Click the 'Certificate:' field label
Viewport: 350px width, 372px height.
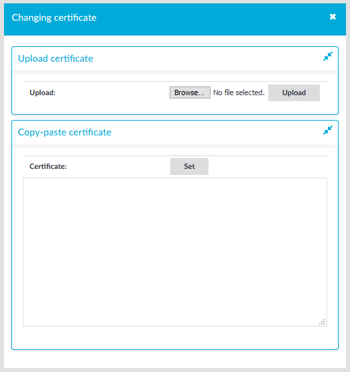pyautogui.click(x=48, y=166)
